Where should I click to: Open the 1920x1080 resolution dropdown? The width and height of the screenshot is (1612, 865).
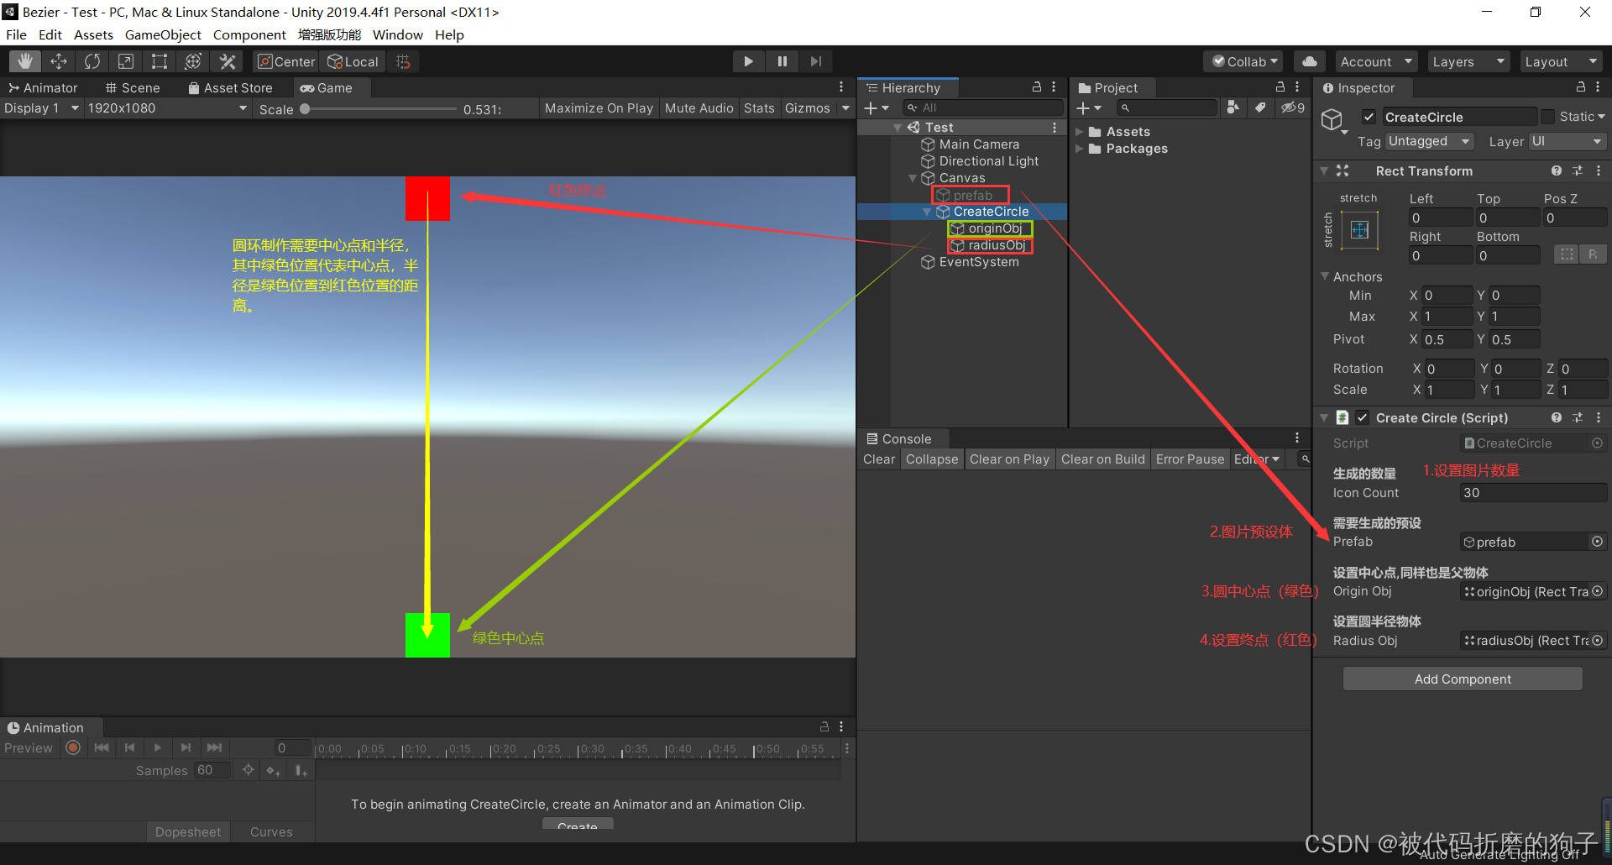168,107
